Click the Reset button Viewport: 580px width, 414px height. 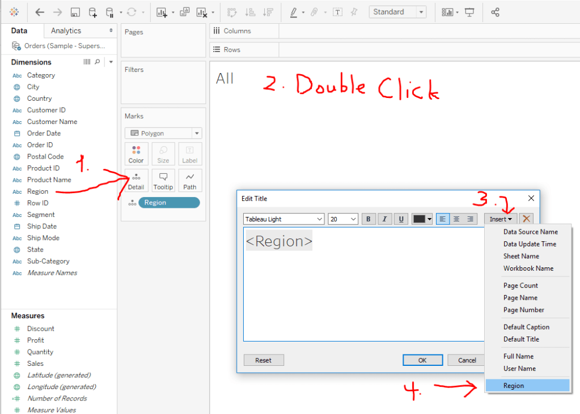(264, 360)
